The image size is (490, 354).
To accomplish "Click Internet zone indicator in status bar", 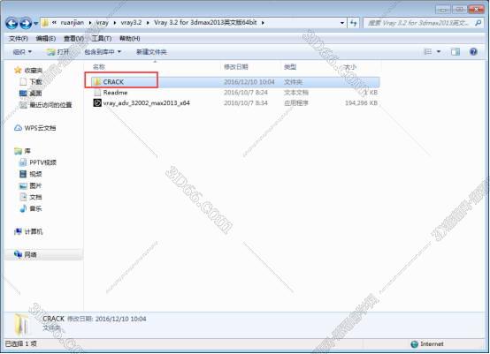I will [x=427, y=344].
